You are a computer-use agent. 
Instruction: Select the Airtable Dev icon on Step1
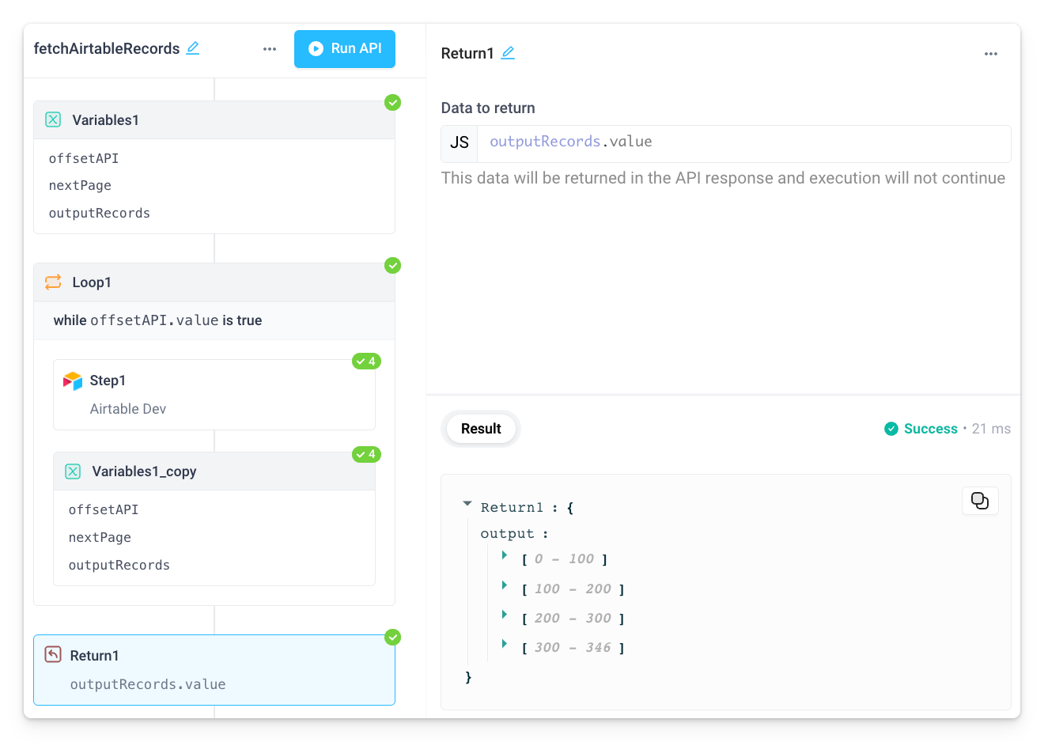click(74, 380)
